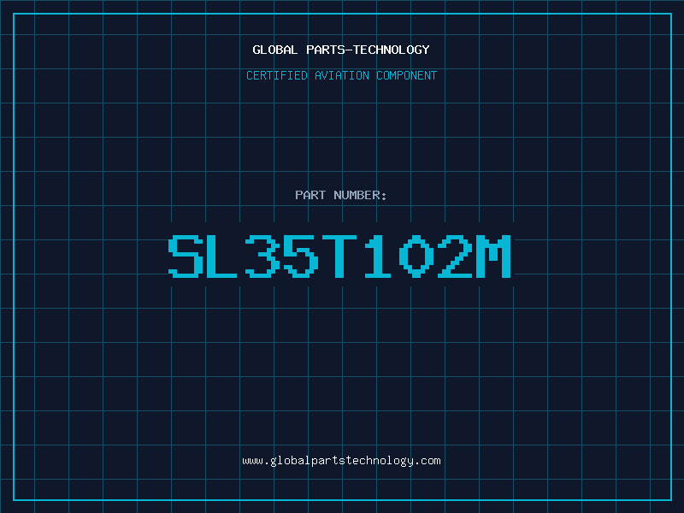Image resolution: width=684 pixels, height=513 pixels.
Task: Click the letter M ending the part number
Action: click(x=493, y=256)
